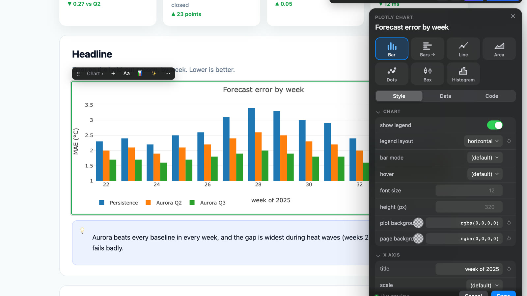Switch to the Style tab

coord(399,96)
